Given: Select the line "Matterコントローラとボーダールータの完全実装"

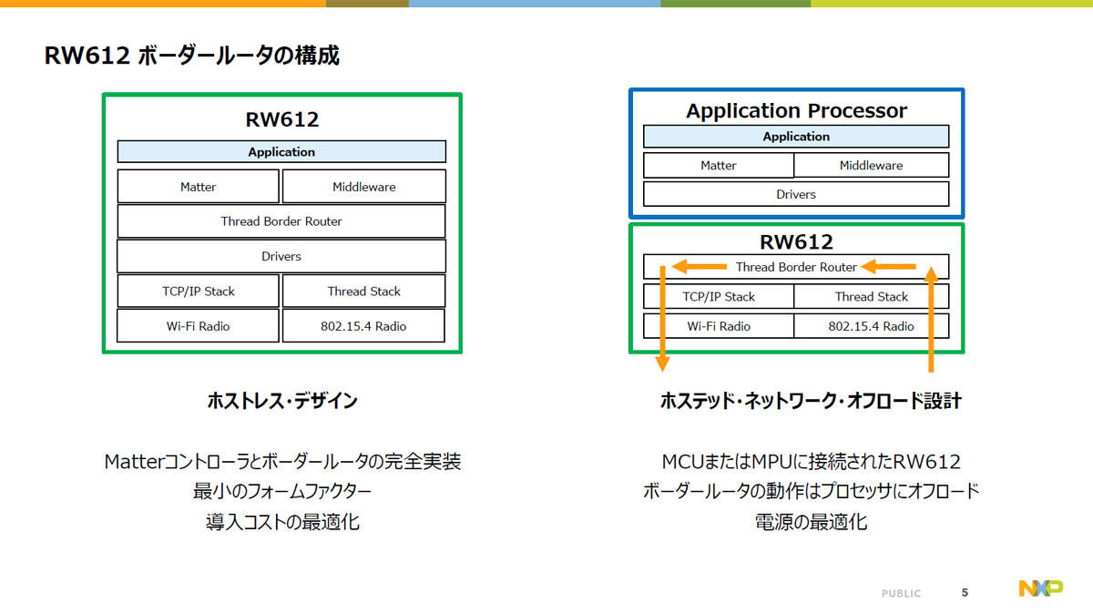Looking at the screenshot, I should pos(282,462).
